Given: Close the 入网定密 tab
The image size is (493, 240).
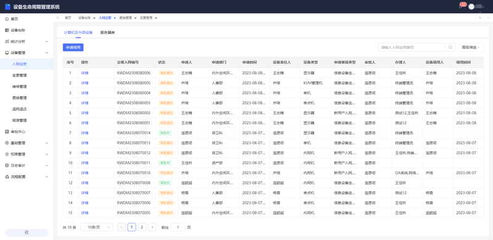Looking at the screenshot, I should 115,18.
